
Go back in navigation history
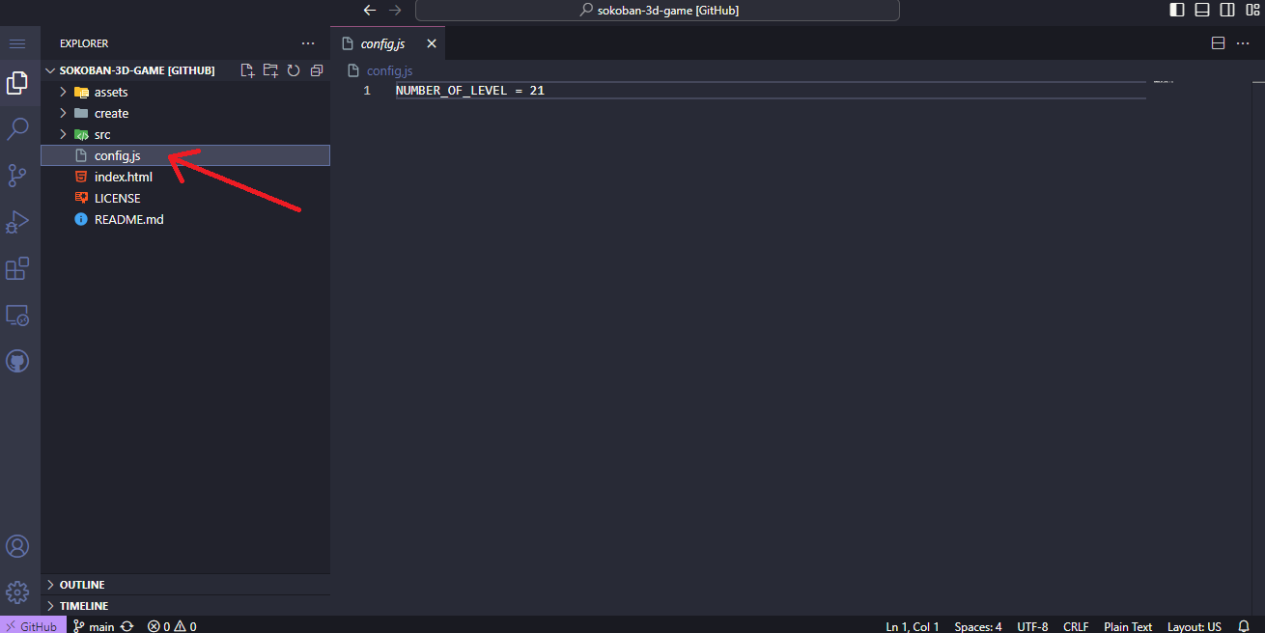[370, 10]
